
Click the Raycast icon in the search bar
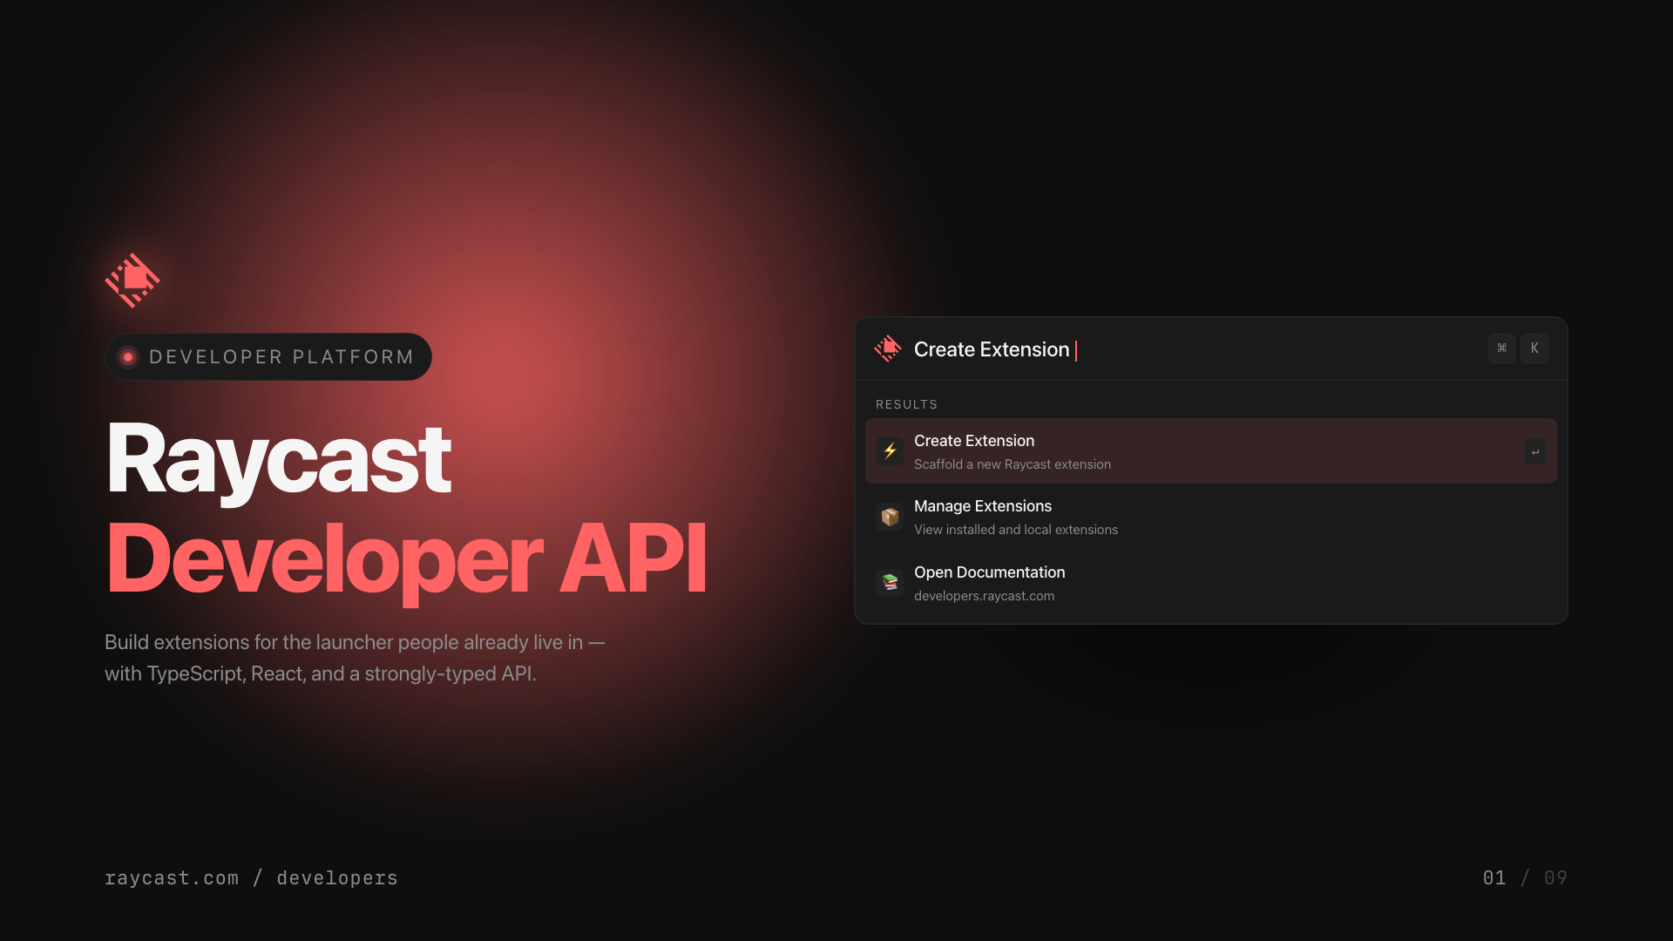888,349
